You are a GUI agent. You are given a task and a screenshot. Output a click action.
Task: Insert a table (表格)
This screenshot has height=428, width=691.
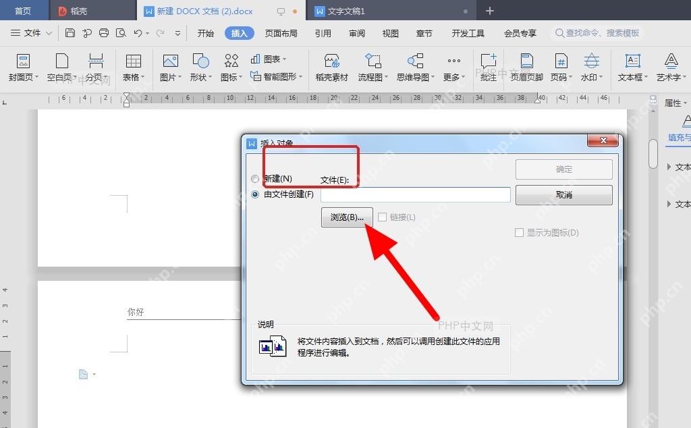(x=134, y=68)
